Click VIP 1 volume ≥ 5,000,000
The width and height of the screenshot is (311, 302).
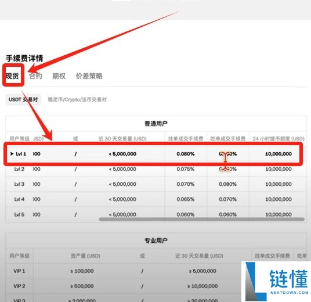point(202,271)
